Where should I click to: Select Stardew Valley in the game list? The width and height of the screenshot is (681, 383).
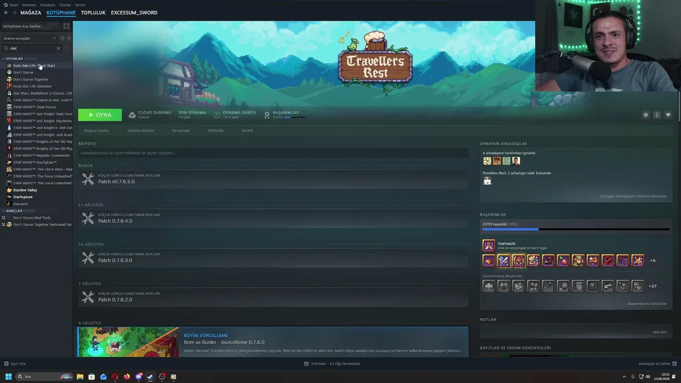click(x=25, y=190)
